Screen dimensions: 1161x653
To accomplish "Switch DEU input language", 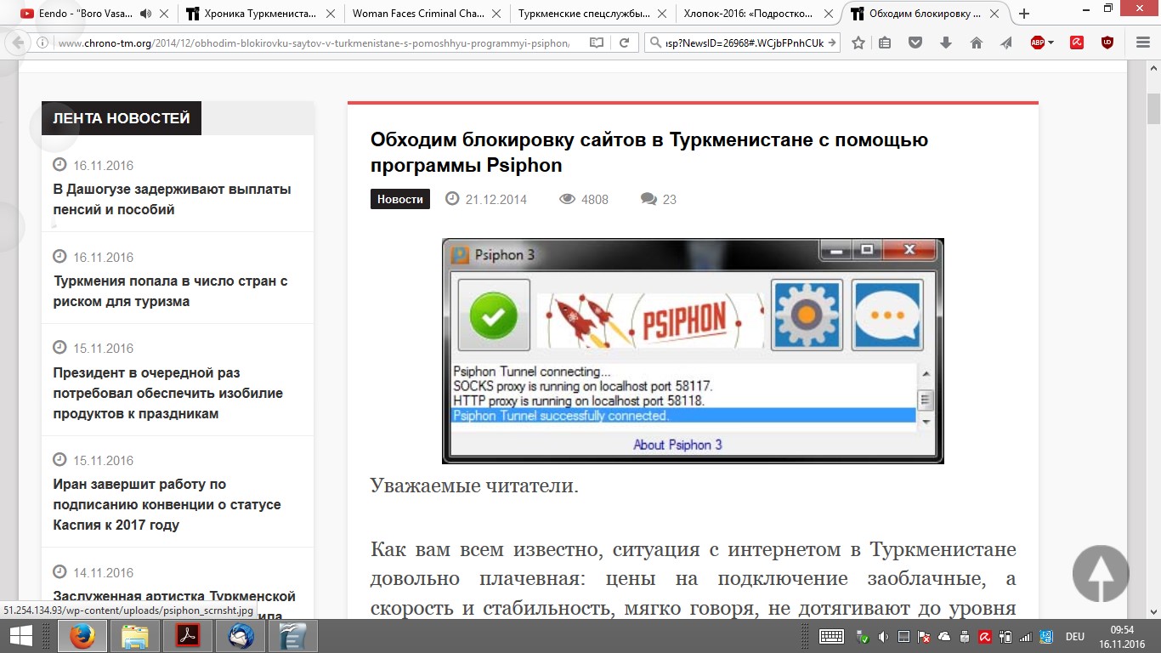I will [x=1074, y=636].
